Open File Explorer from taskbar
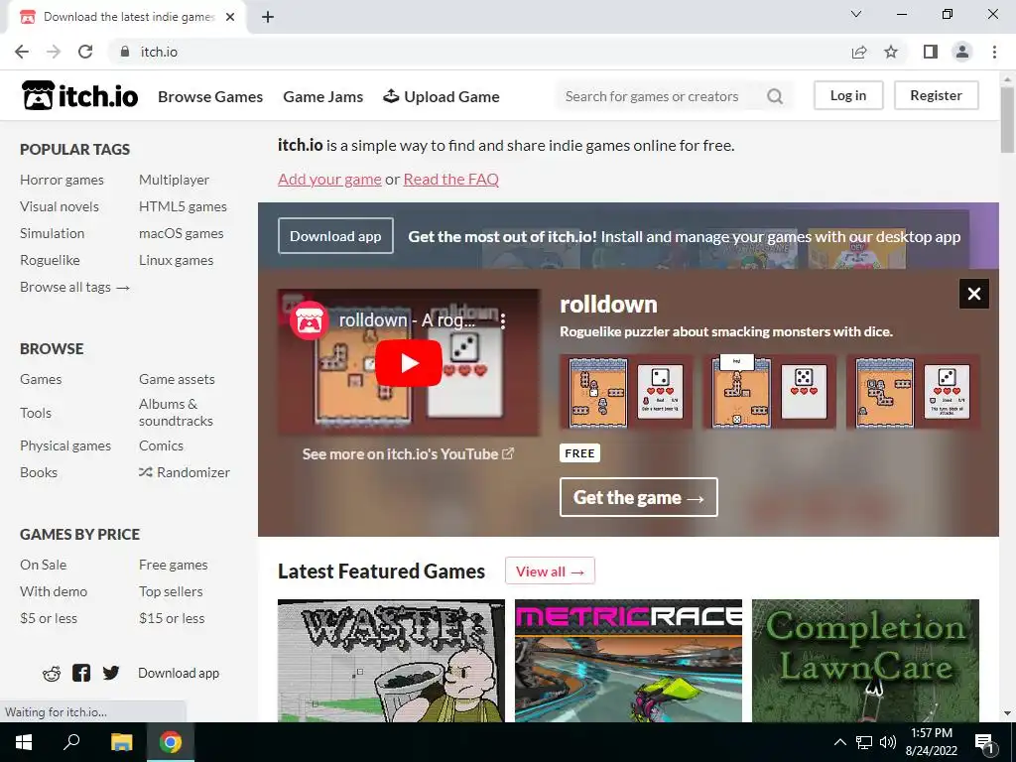The width and height of the screenshot is (1016, 762). point(121,742)
